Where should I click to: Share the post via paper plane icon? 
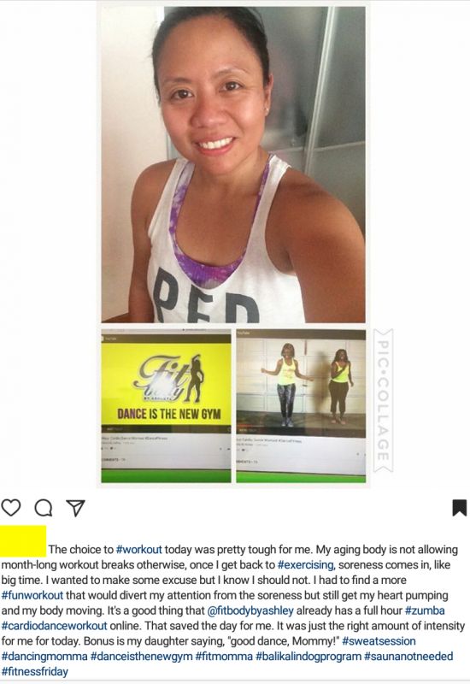click(75, 508)
